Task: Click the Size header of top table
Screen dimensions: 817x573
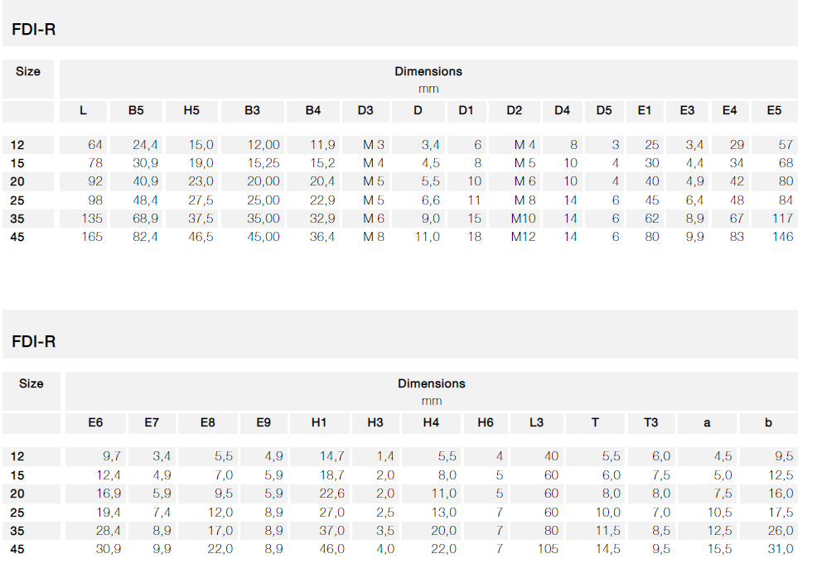Action: tap(28, 71)
